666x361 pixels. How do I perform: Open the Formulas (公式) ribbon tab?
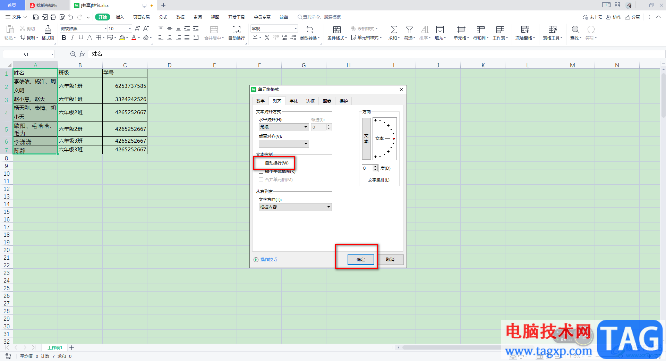(163, 17)
